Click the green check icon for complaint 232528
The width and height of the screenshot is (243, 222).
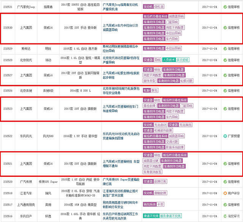(x=225, y=60)
